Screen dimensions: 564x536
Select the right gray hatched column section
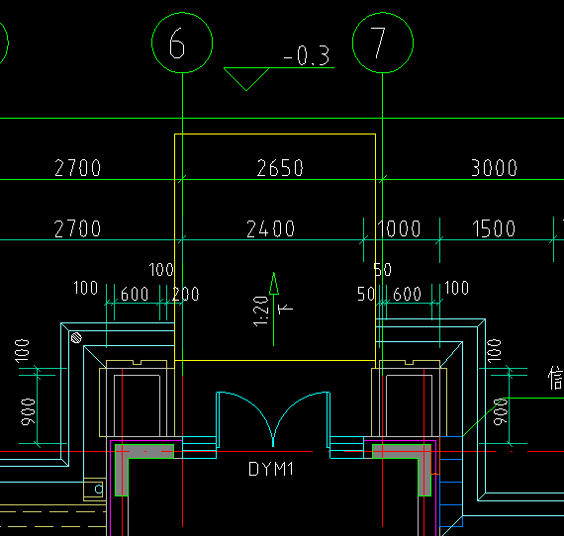(402, 470)
